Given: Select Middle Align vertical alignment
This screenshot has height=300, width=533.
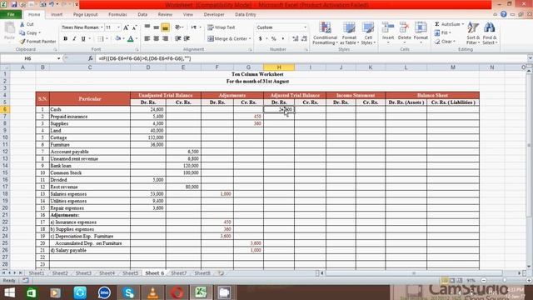Looking at the screenshot, I should [157, 27].
